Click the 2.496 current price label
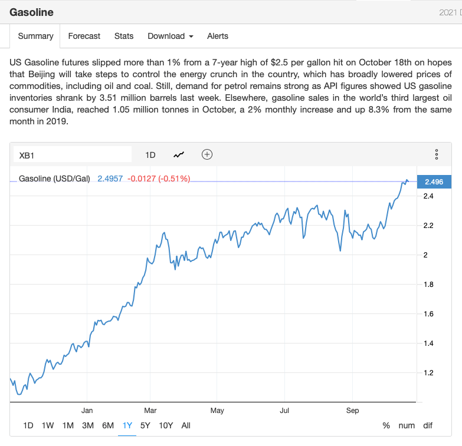 pos(434,182)
